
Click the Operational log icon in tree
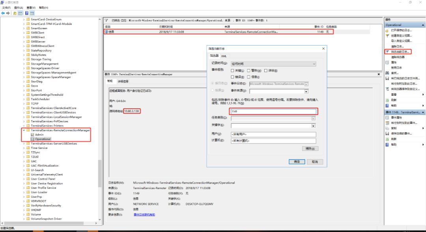[x=32, y=139]
